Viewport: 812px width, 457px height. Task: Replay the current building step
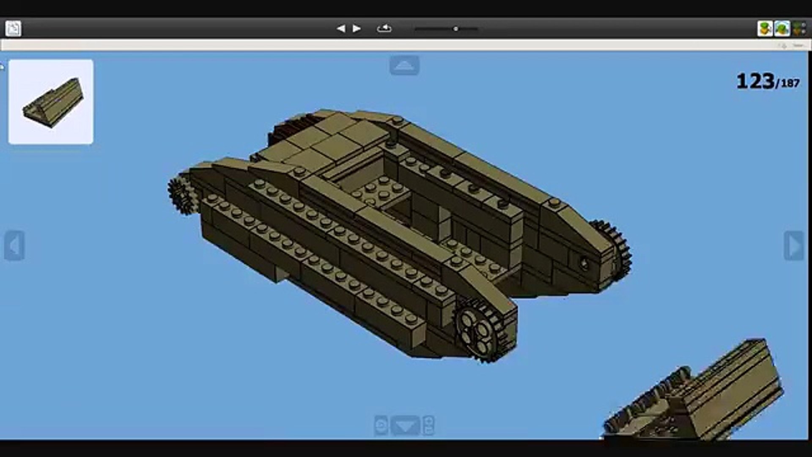pos(384,28)
